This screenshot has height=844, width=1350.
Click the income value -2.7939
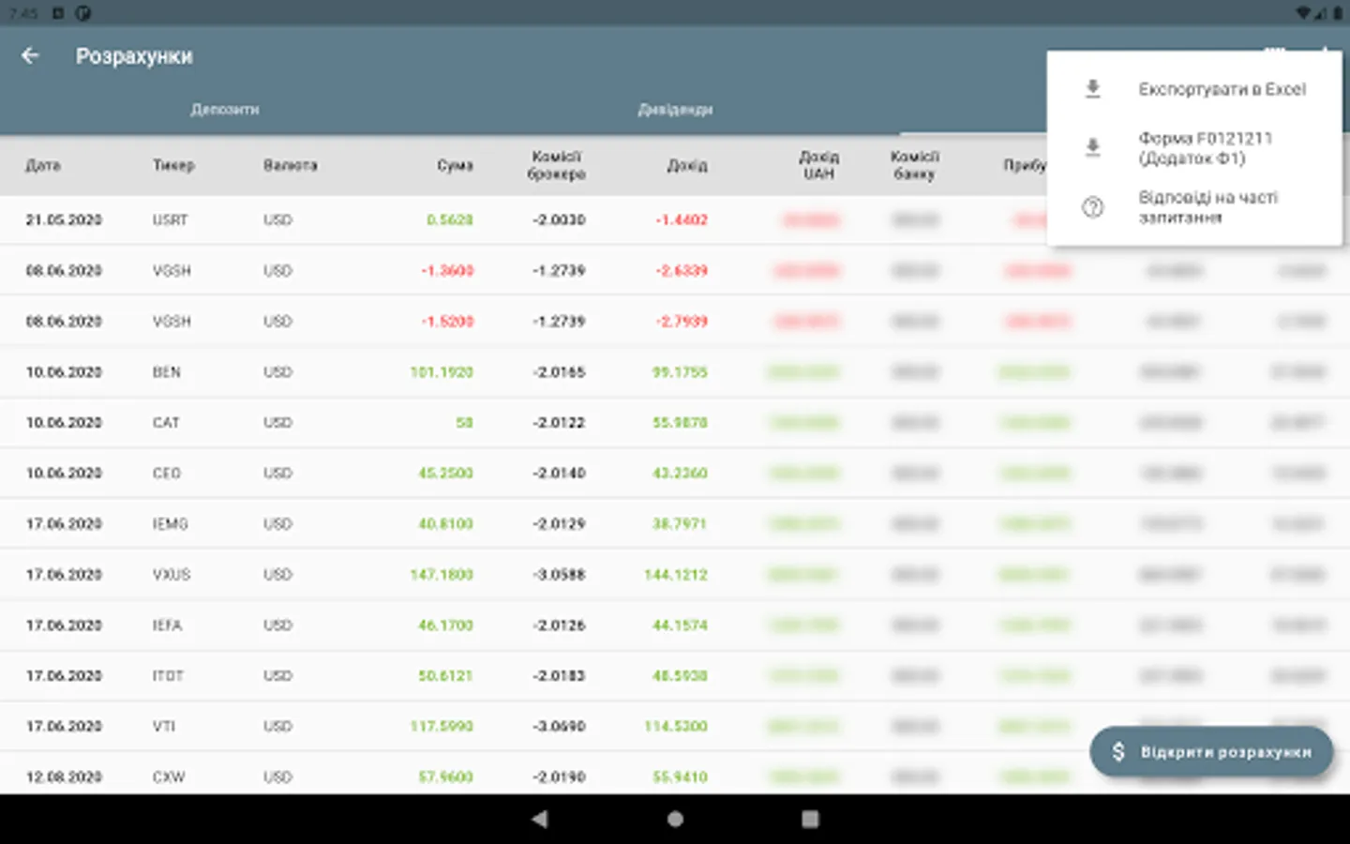682,322
